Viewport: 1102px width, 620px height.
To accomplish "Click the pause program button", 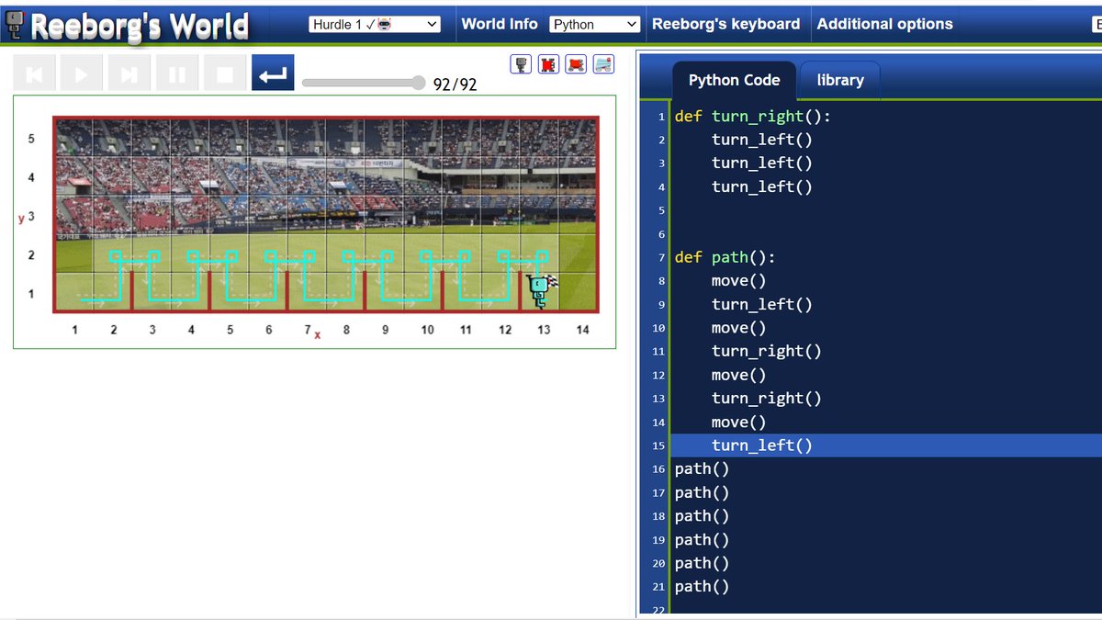I will [178, 73].
